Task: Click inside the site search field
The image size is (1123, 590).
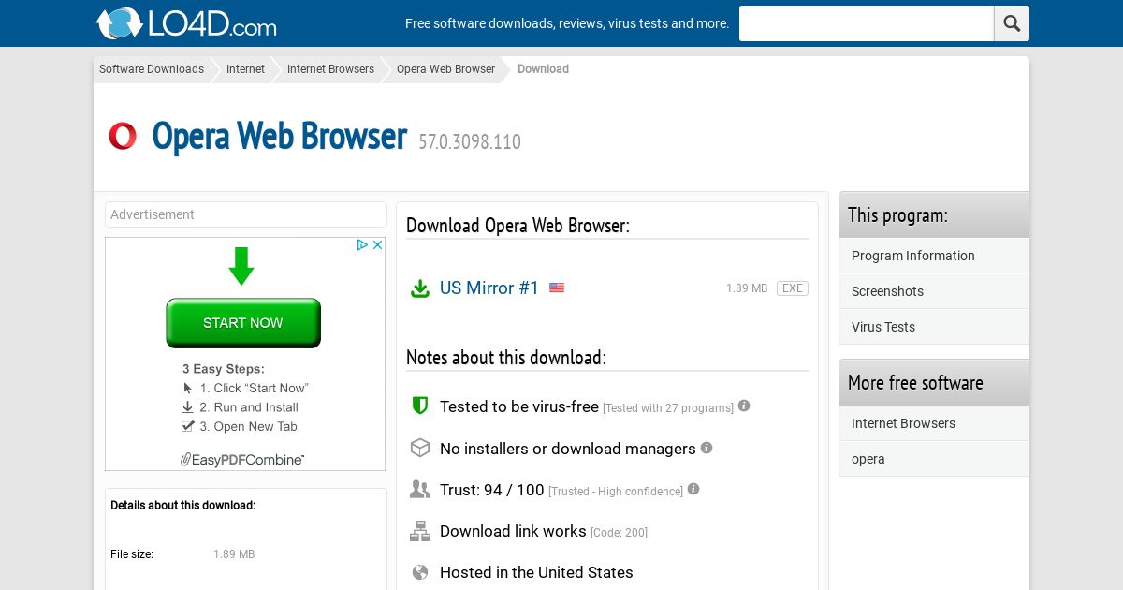Action: click(x=867, y=23)
